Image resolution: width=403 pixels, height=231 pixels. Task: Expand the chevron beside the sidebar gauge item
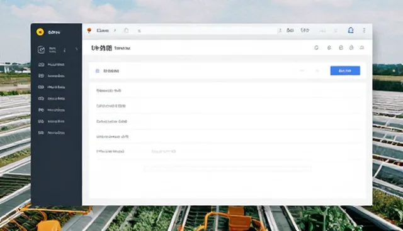pyautogui.click(x=76, y=49)
